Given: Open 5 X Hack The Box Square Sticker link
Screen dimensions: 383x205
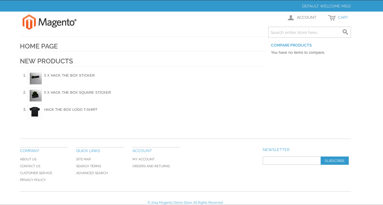Looking at the screenshot, I should (78, 93).
